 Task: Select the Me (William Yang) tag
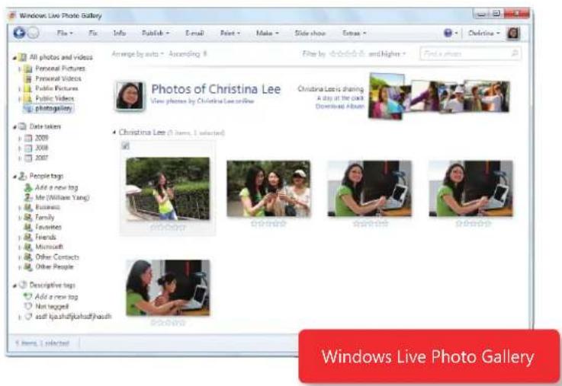[62, 197]
